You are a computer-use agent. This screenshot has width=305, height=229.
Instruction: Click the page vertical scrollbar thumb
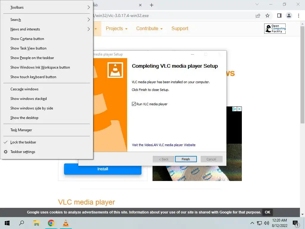(x=302, y=75)
